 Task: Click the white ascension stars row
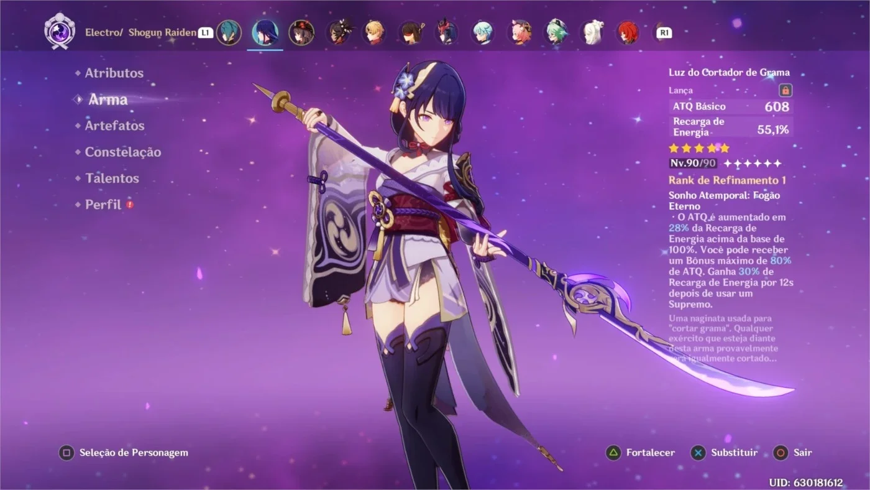[x=753, y=164]
